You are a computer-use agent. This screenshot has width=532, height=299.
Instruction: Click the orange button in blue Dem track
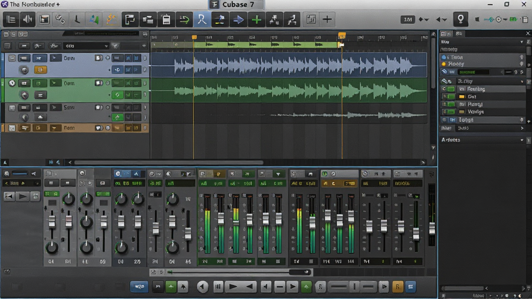click(x=40, y=70)
